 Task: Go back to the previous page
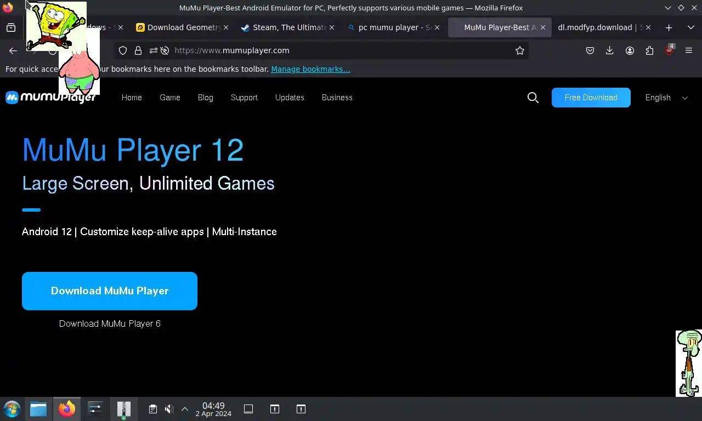click(x=13, y=50)
